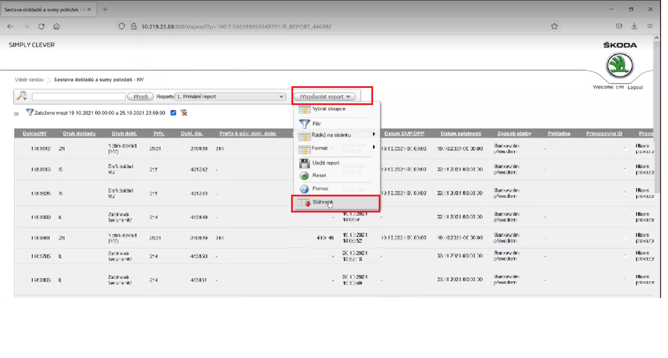668x358 pixels.
Task: Uncheck the Založeno mezi filter checkbox
Action: coord(173,113)
